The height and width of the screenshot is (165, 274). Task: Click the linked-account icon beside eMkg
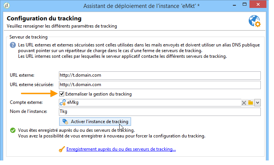coord(63,102)
